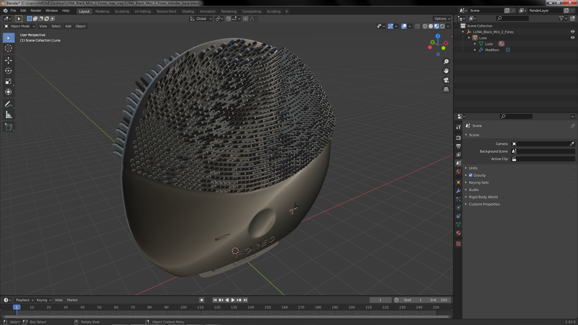Switch to the Shading workspace tab
The image size is (578, 325).
point(188,11)
